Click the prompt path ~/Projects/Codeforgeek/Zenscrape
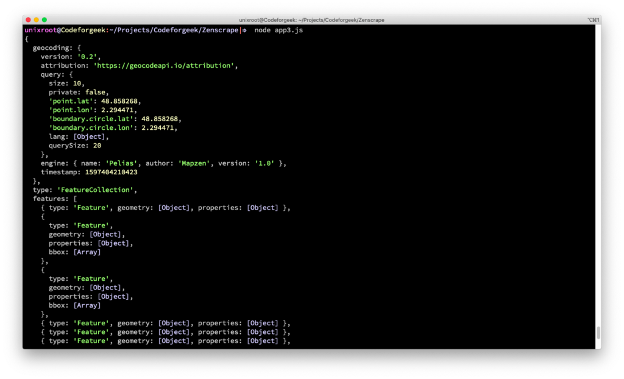This screenshot has height=379, width=624. coord(174,30)
